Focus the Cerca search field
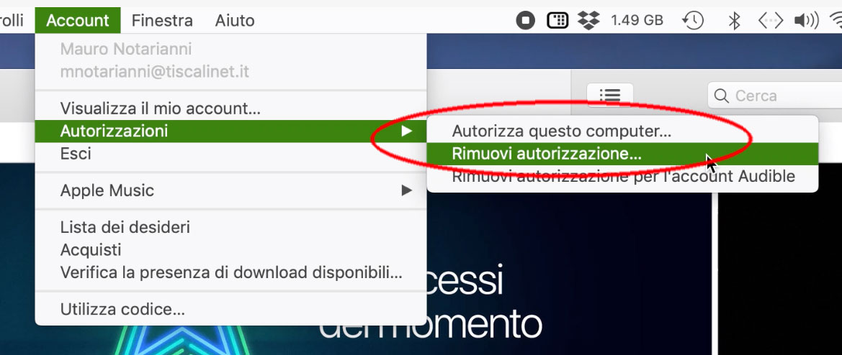 775,96
